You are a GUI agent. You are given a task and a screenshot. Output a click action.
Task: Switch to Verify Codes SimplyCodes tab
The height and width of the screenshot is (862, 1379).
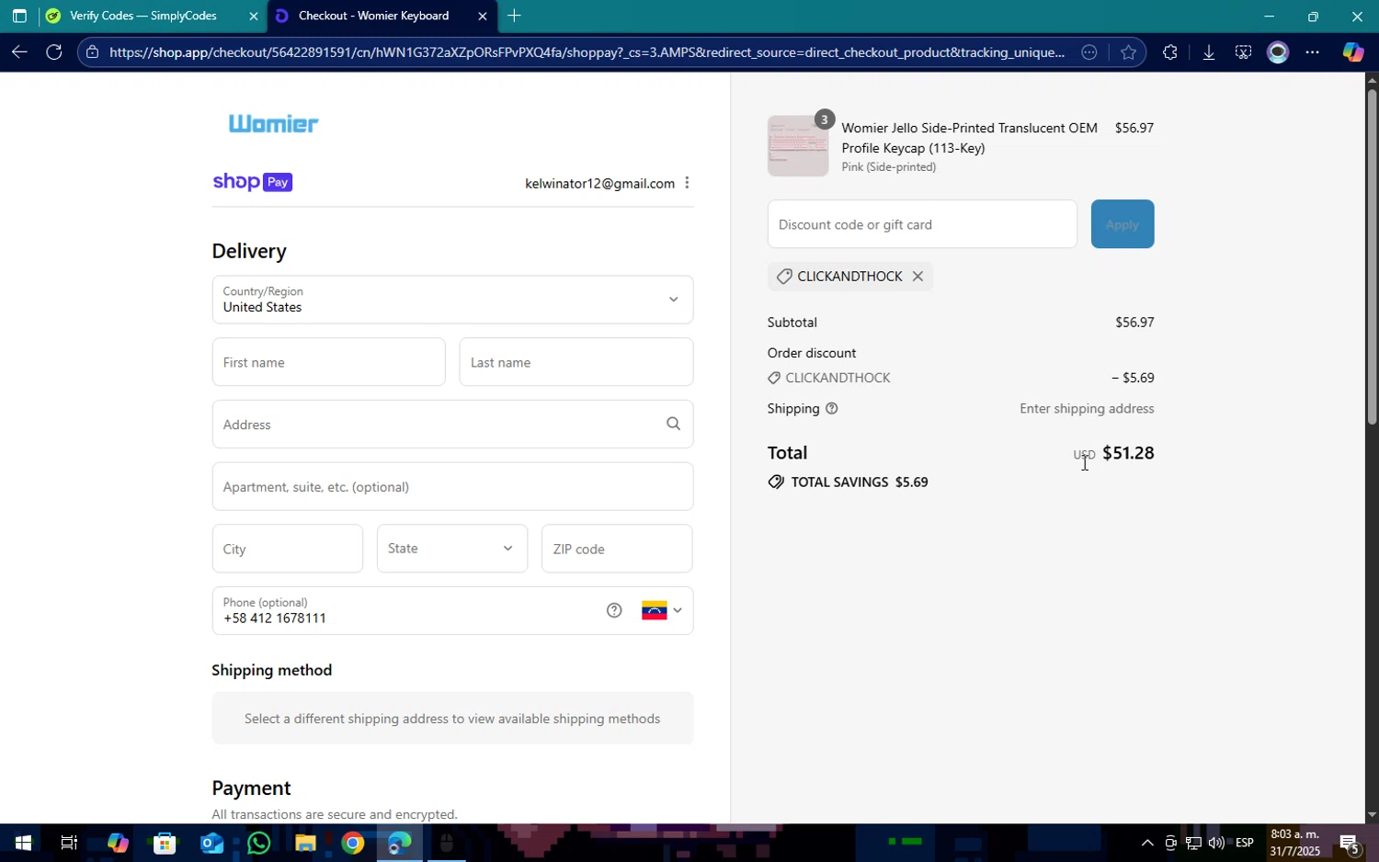(143, 16)
